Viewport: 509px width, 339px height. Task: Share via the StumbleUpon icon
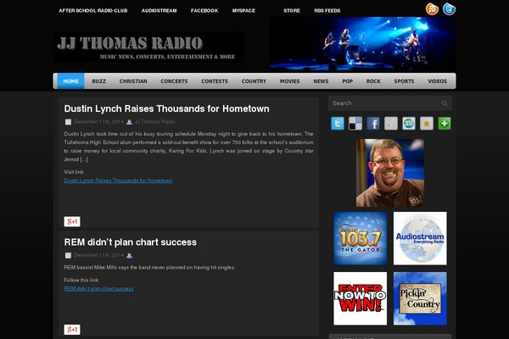click(409, 124)
